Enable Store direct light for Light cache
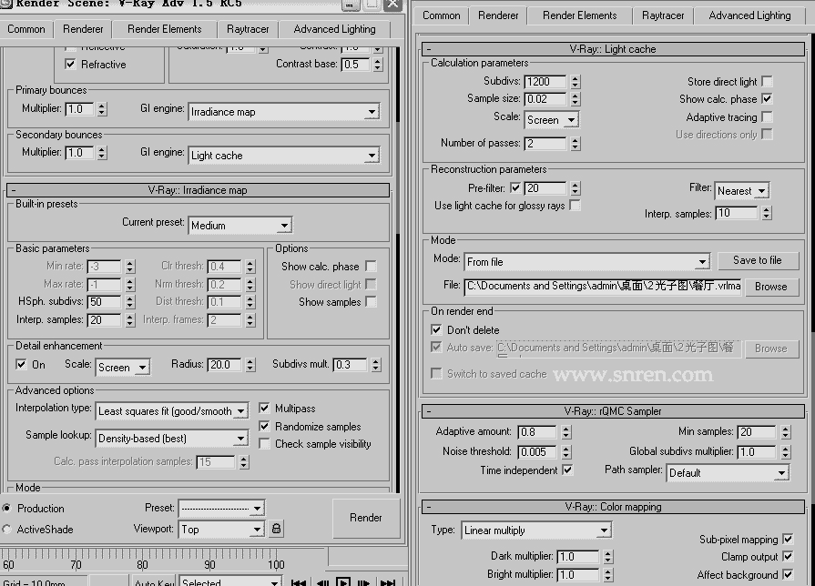The width and height of the screenshot is (815, 586). (767, 82)
